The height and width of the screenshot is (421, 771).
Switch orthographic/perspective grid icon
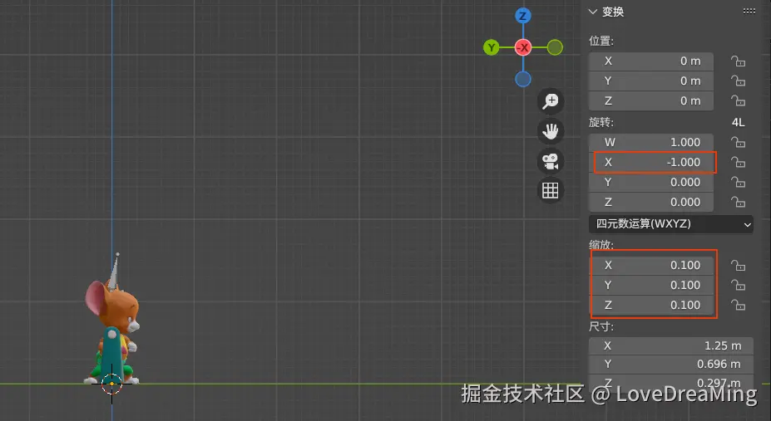551,190
